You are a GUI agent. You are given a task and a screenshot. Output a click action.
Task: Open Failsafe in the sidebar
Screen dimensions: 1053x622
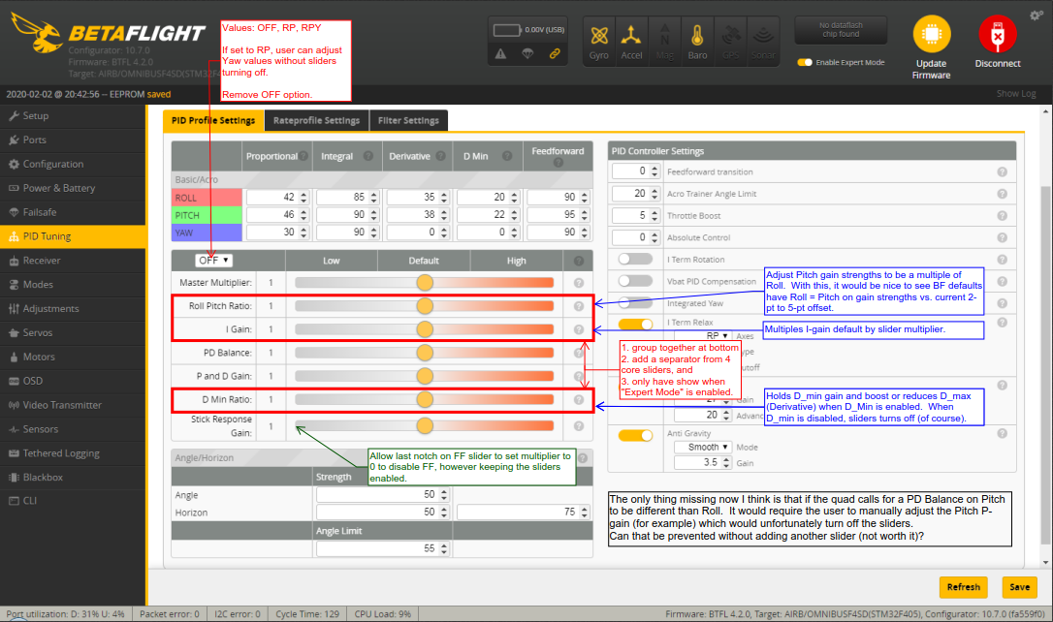click(73, 213)
